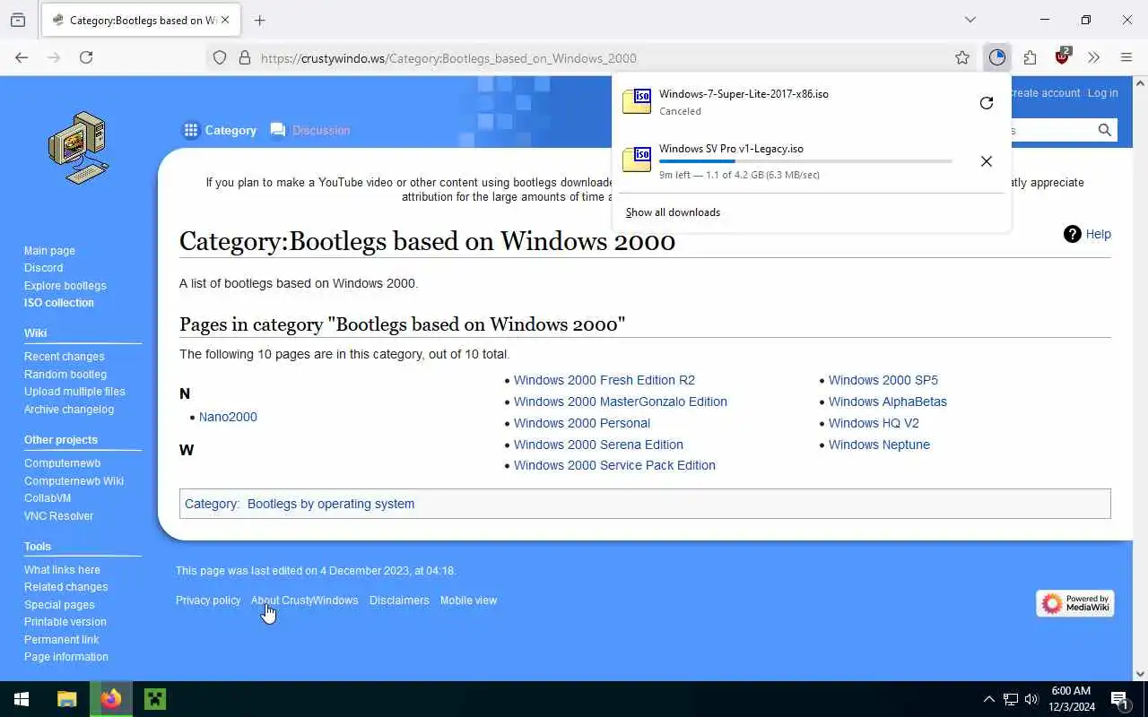Click the download progress bar

click(x=805, y=161)
